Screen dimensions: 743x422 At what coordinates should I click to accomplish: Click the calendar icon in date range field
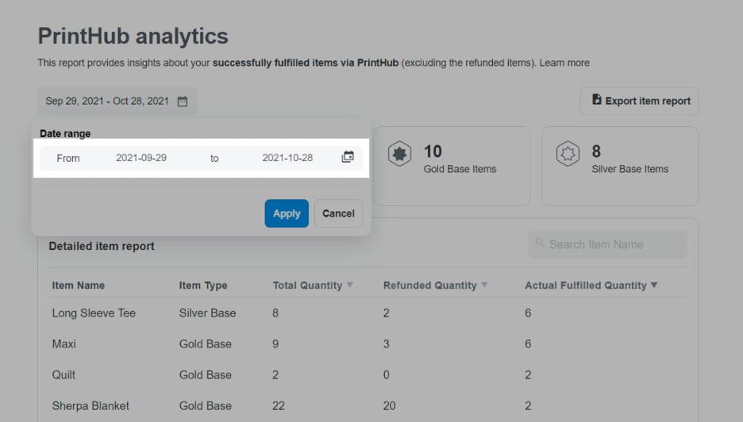click(347, 158)
